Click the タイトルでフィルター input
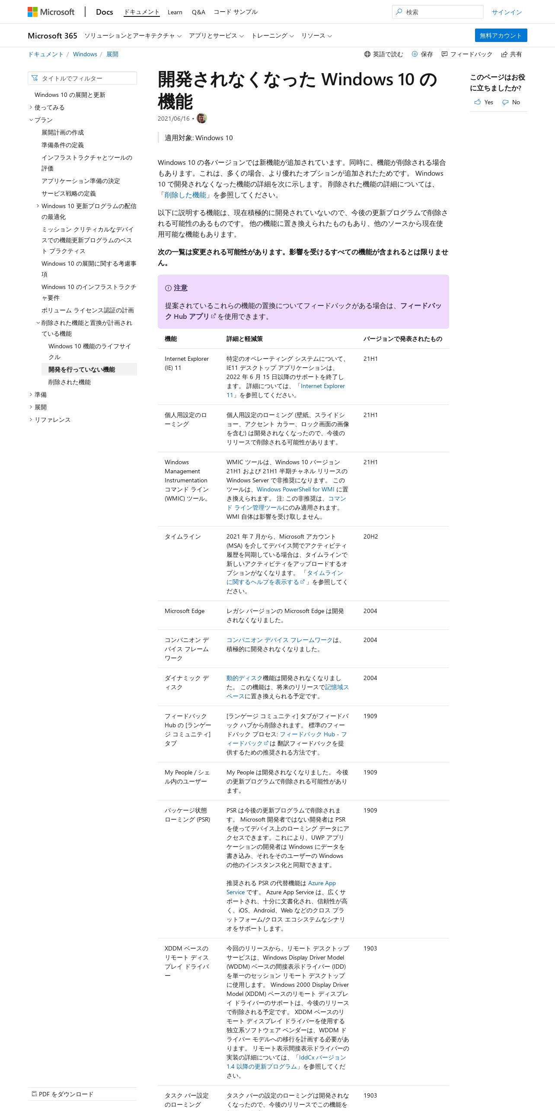 coord(82,78)
